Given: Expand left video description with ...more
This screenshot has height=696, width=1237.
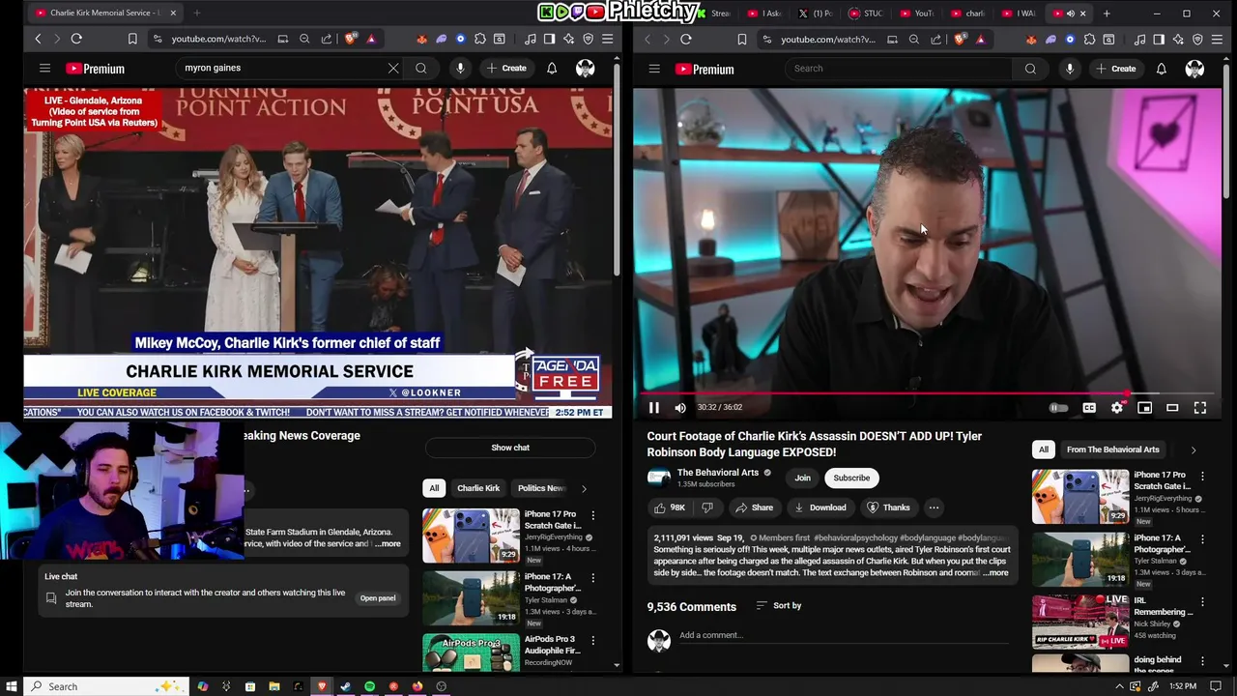Looking at the screenshot, I should pos(388,544).
